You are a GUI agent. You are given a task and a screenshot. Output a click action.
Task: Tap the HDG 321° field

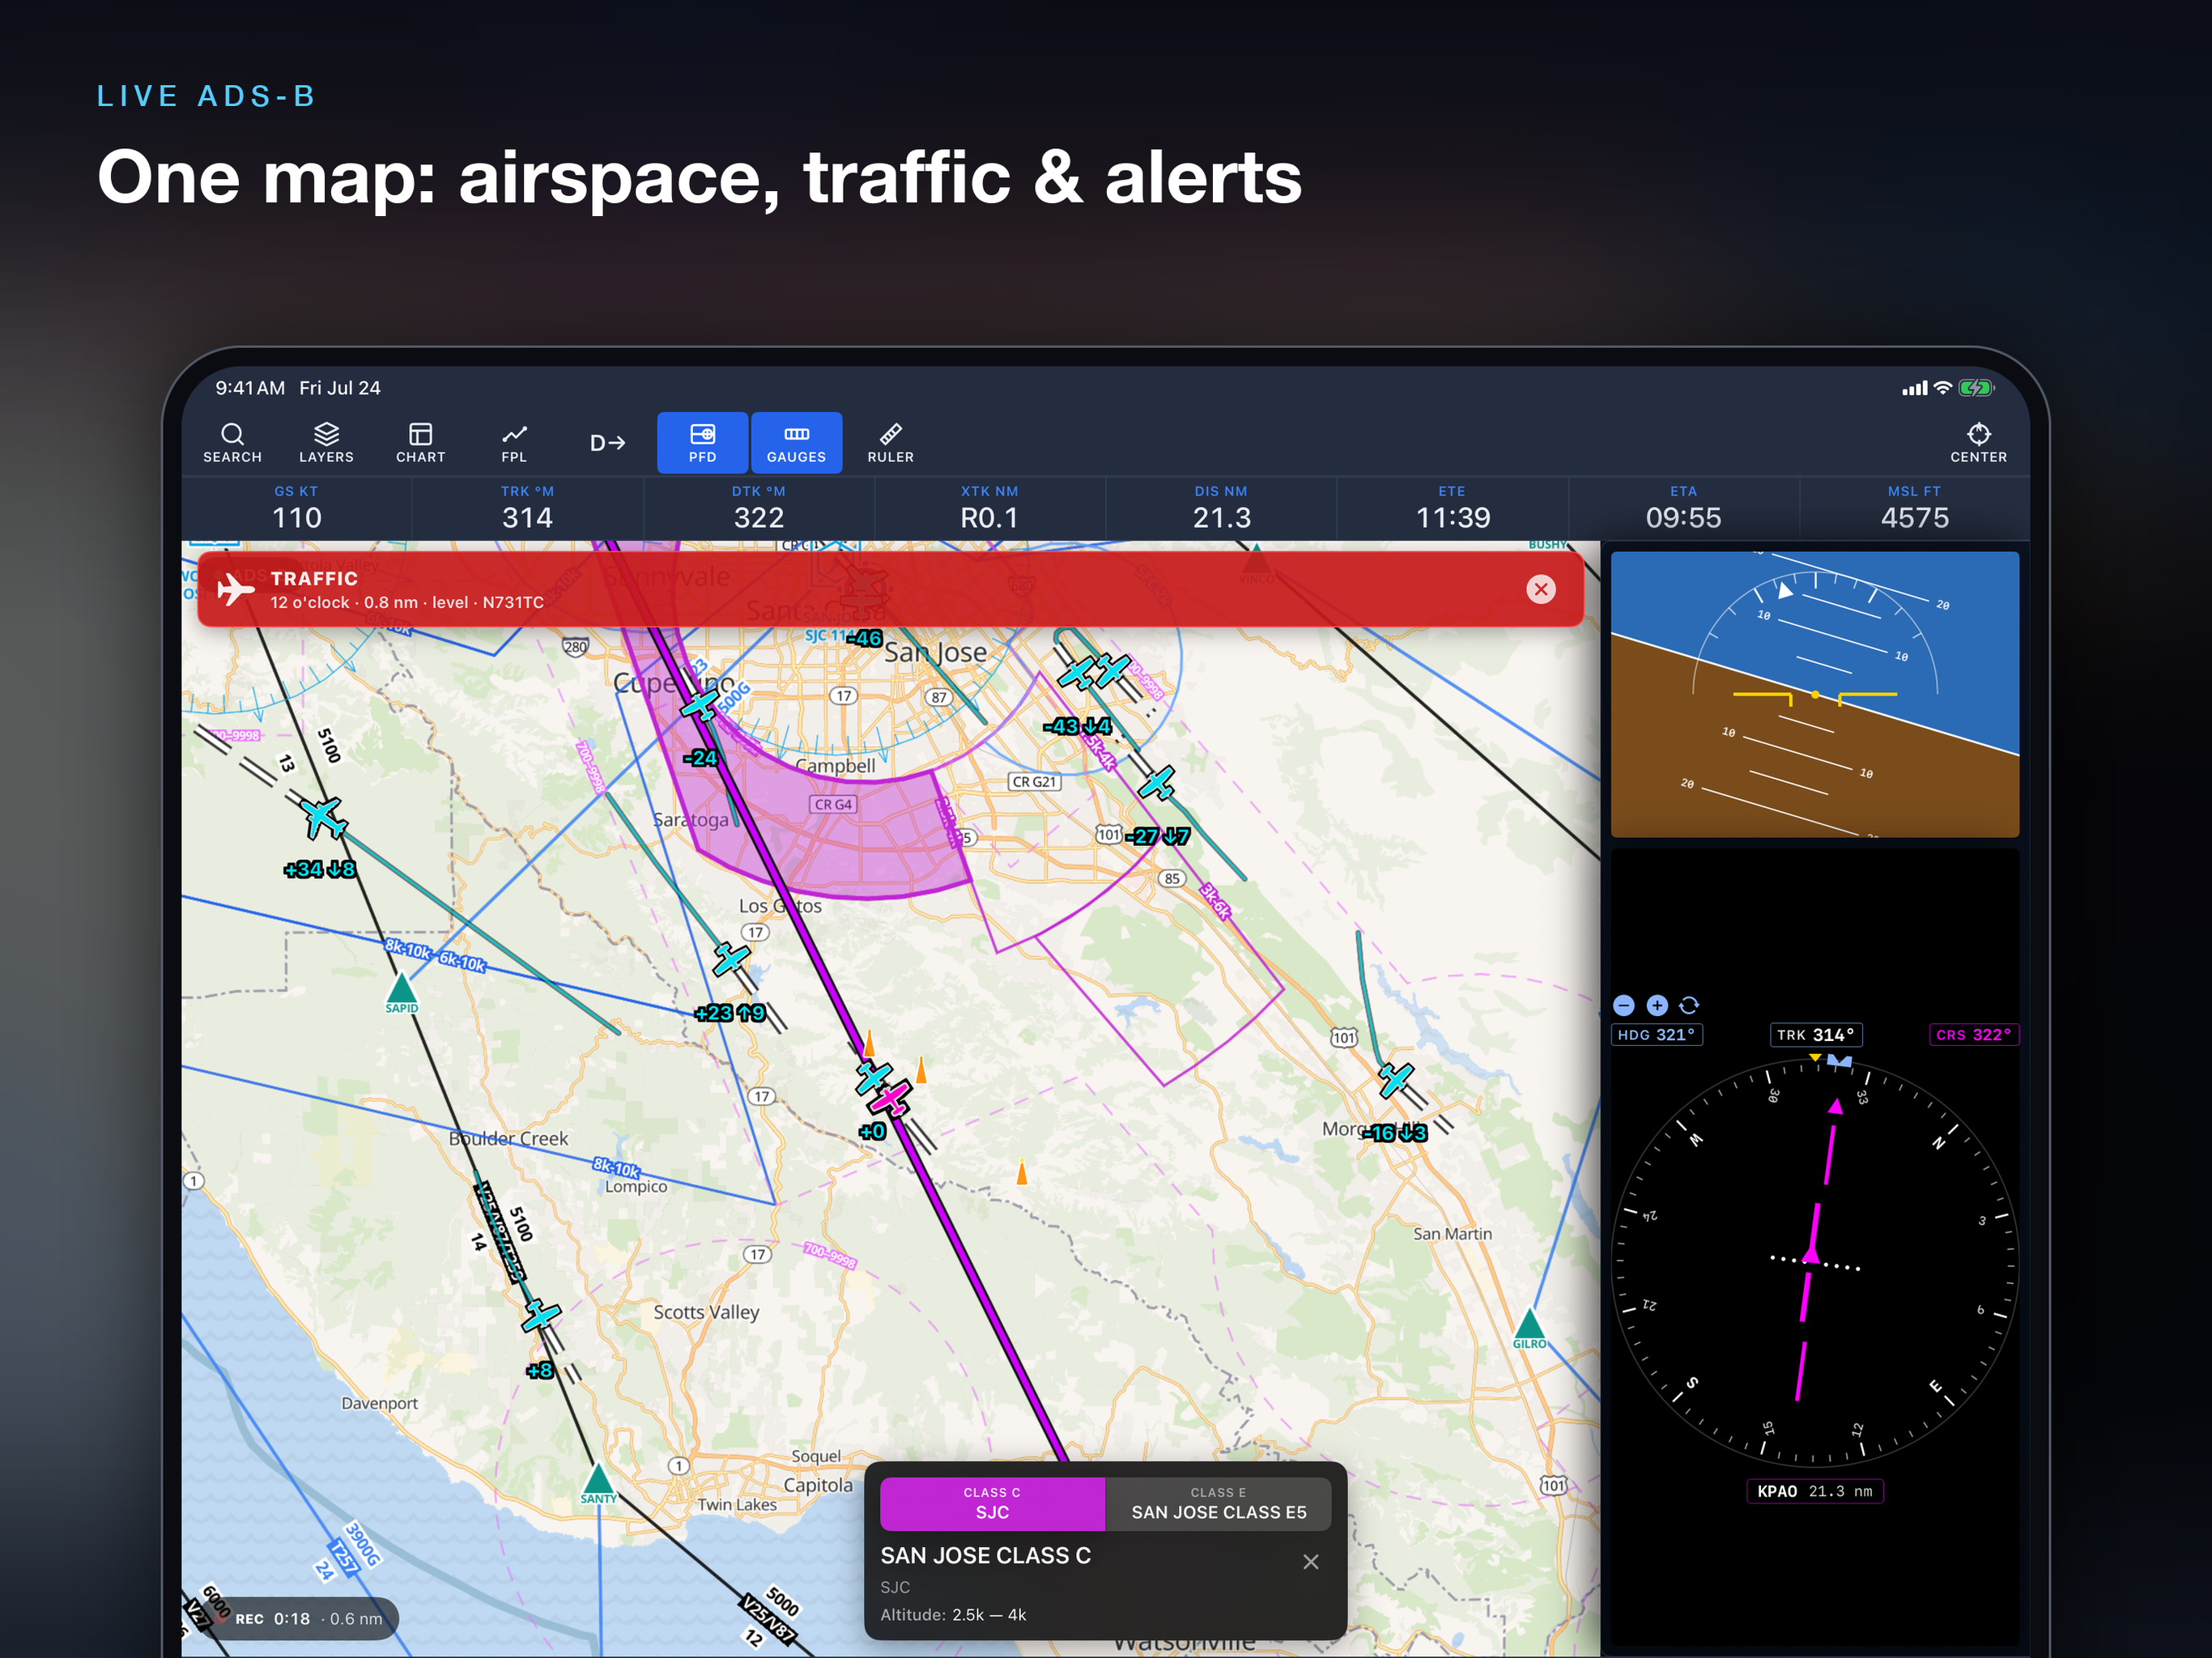pyautogui.click(x=1656, y=1035)
